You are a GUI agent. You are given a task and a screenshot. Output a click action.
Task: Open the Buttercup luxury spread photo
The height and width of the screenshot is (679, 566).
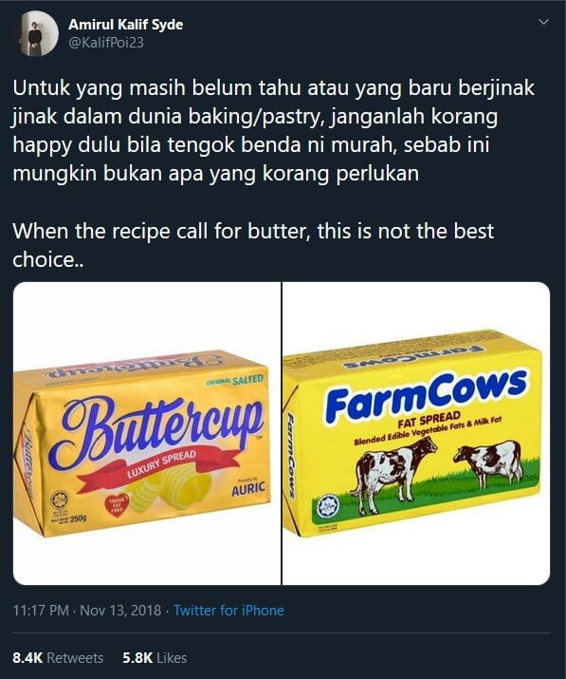click(147, 433)
